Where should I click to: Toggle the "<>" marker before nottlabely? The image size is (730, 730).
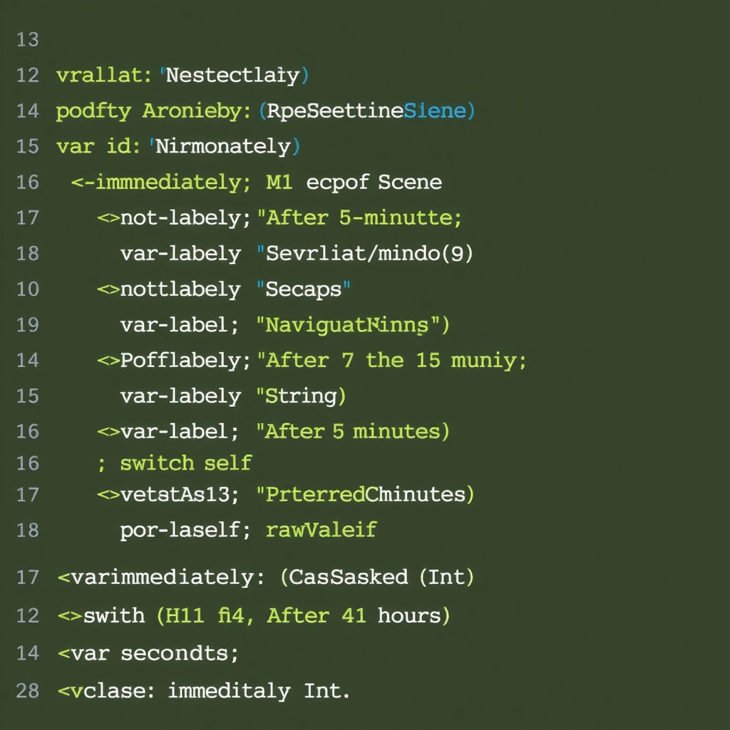pyautogui.click(x=108, y=289)
